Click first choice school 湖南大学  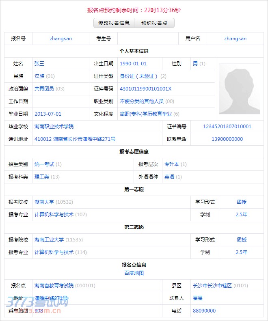tap(44, 202)
